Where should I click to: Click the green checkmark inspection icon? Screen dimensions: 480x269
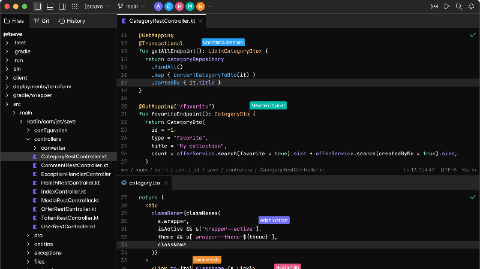pyautogui.click(x=472, y=36)
